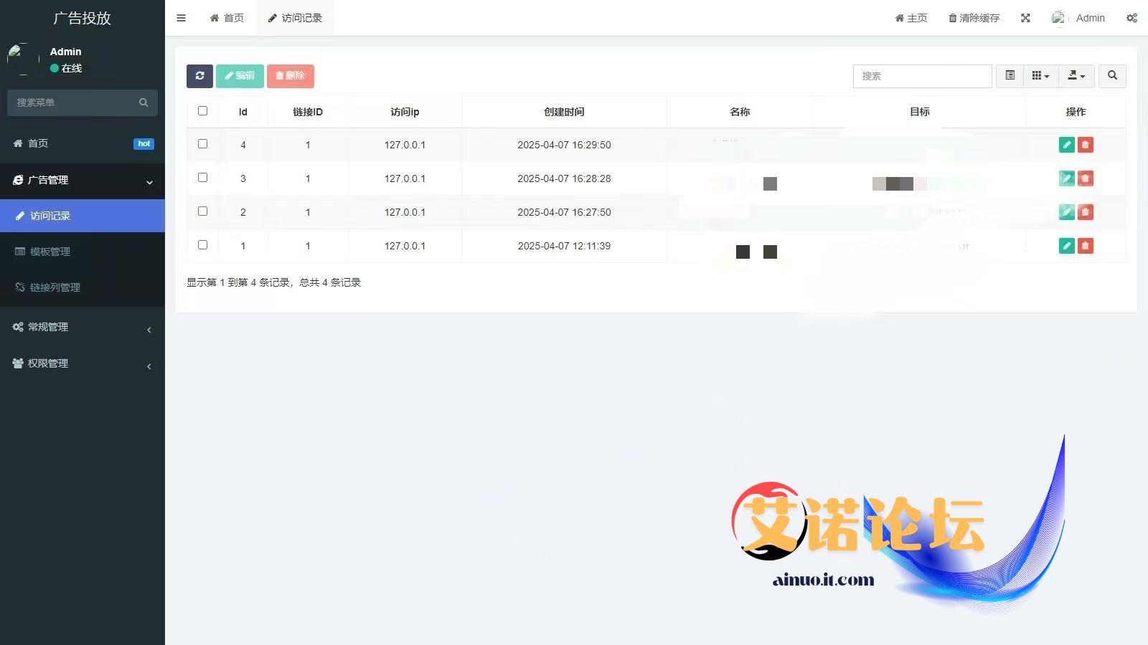The image size is (1148, 645).
Task: Open 访问记录 in the sidebar
Action: tap(83, 216)
